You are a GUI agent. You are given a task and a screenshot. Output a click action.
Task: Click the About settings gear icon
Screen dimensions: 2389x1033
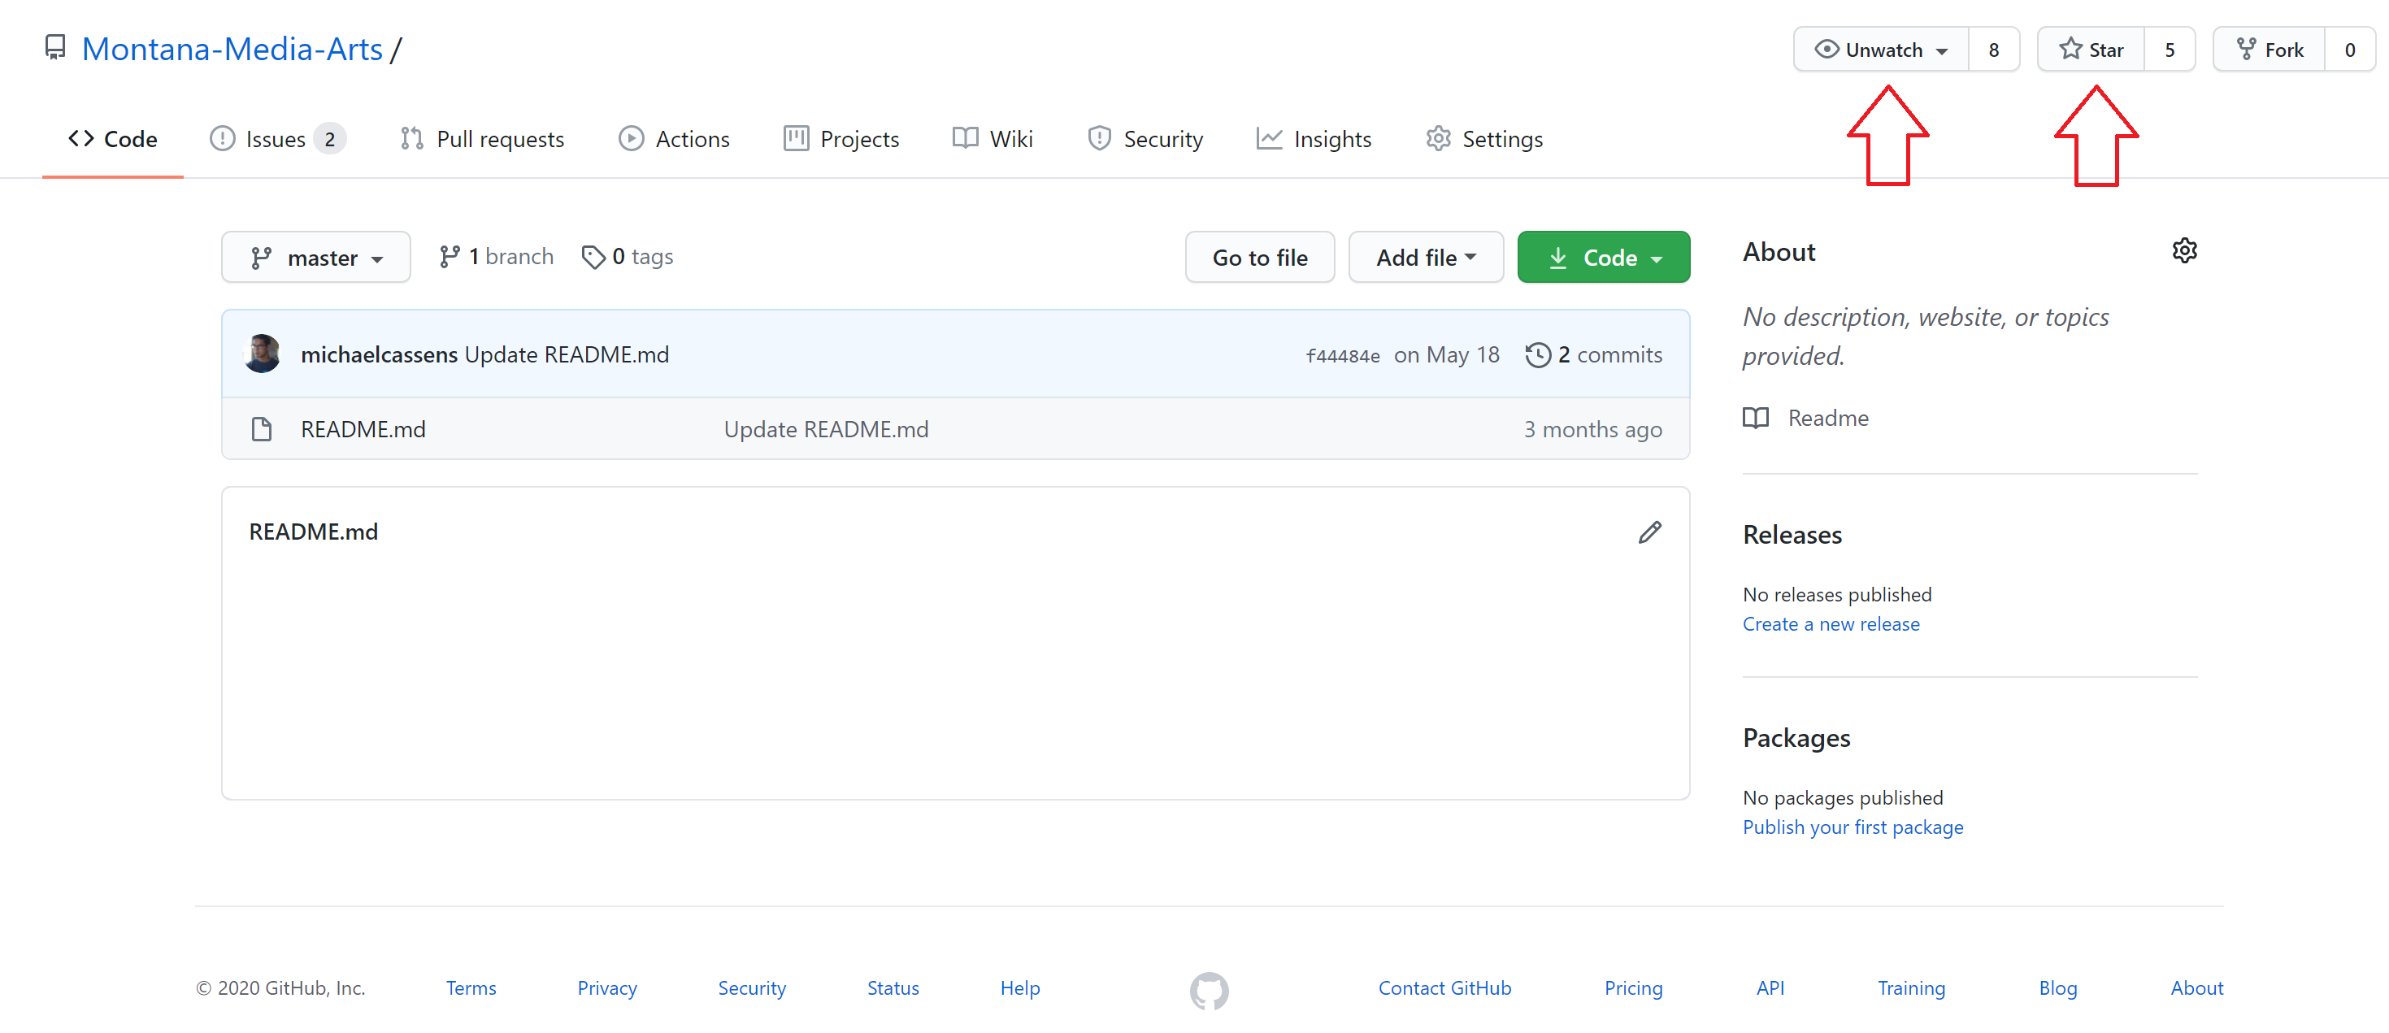coord(2180,251)
